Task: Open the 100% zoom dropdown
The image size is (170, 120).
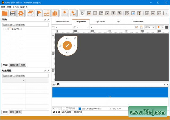Action: coord(154,27)
